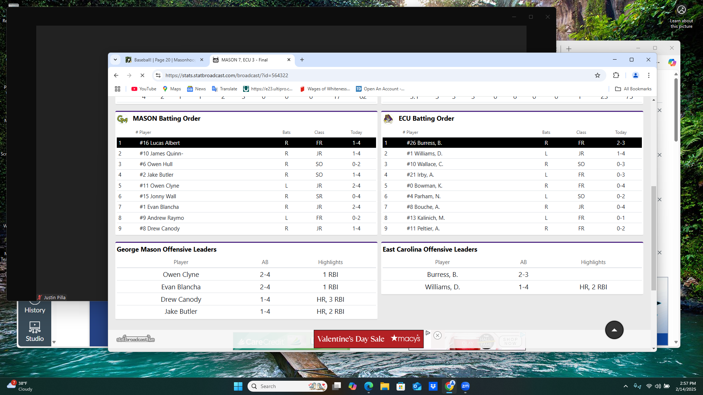Open Task View on the taskbar
Screen dimensions: 703x395
point(336,386)
